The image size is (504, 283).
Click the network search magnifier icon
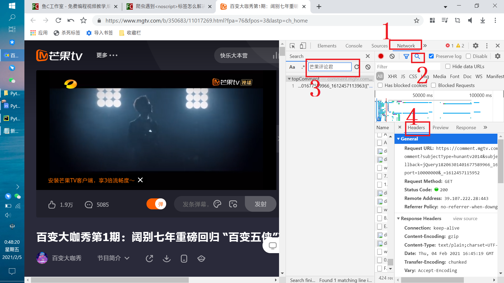pos(417,56)
